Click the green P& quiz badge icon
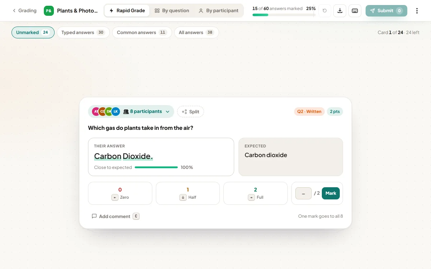The image size is (431, 269). 49,11
